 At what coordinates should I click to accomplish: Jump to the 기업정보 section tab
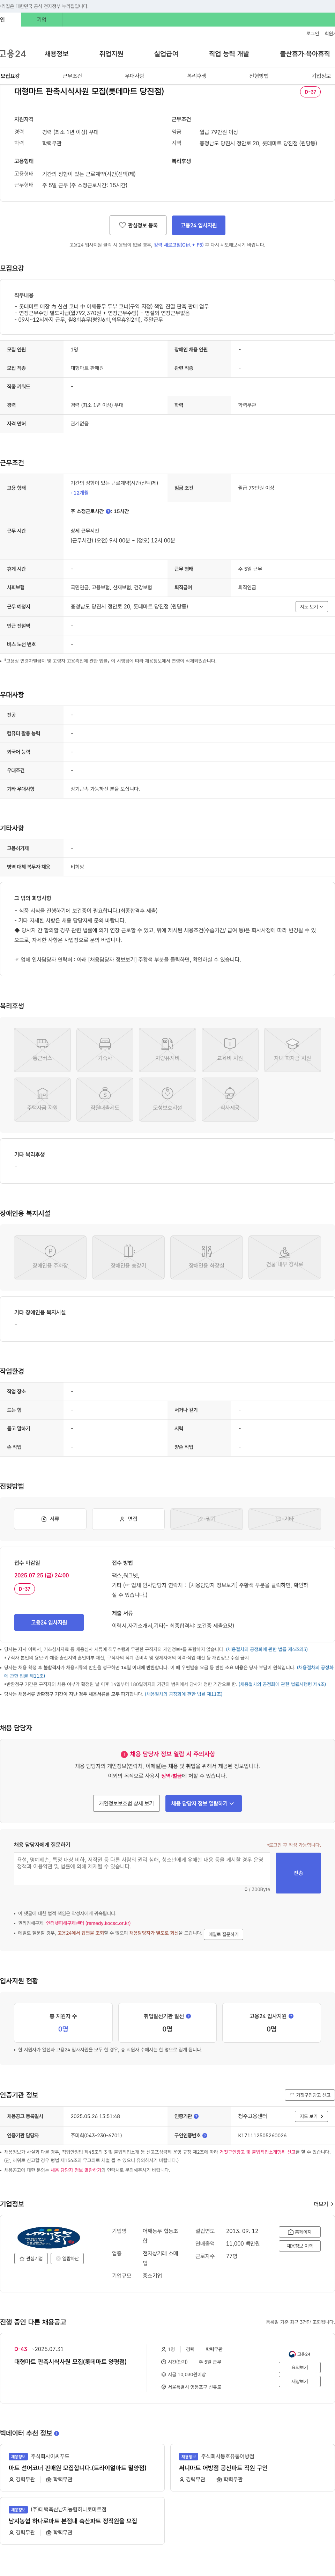point(321,76)
